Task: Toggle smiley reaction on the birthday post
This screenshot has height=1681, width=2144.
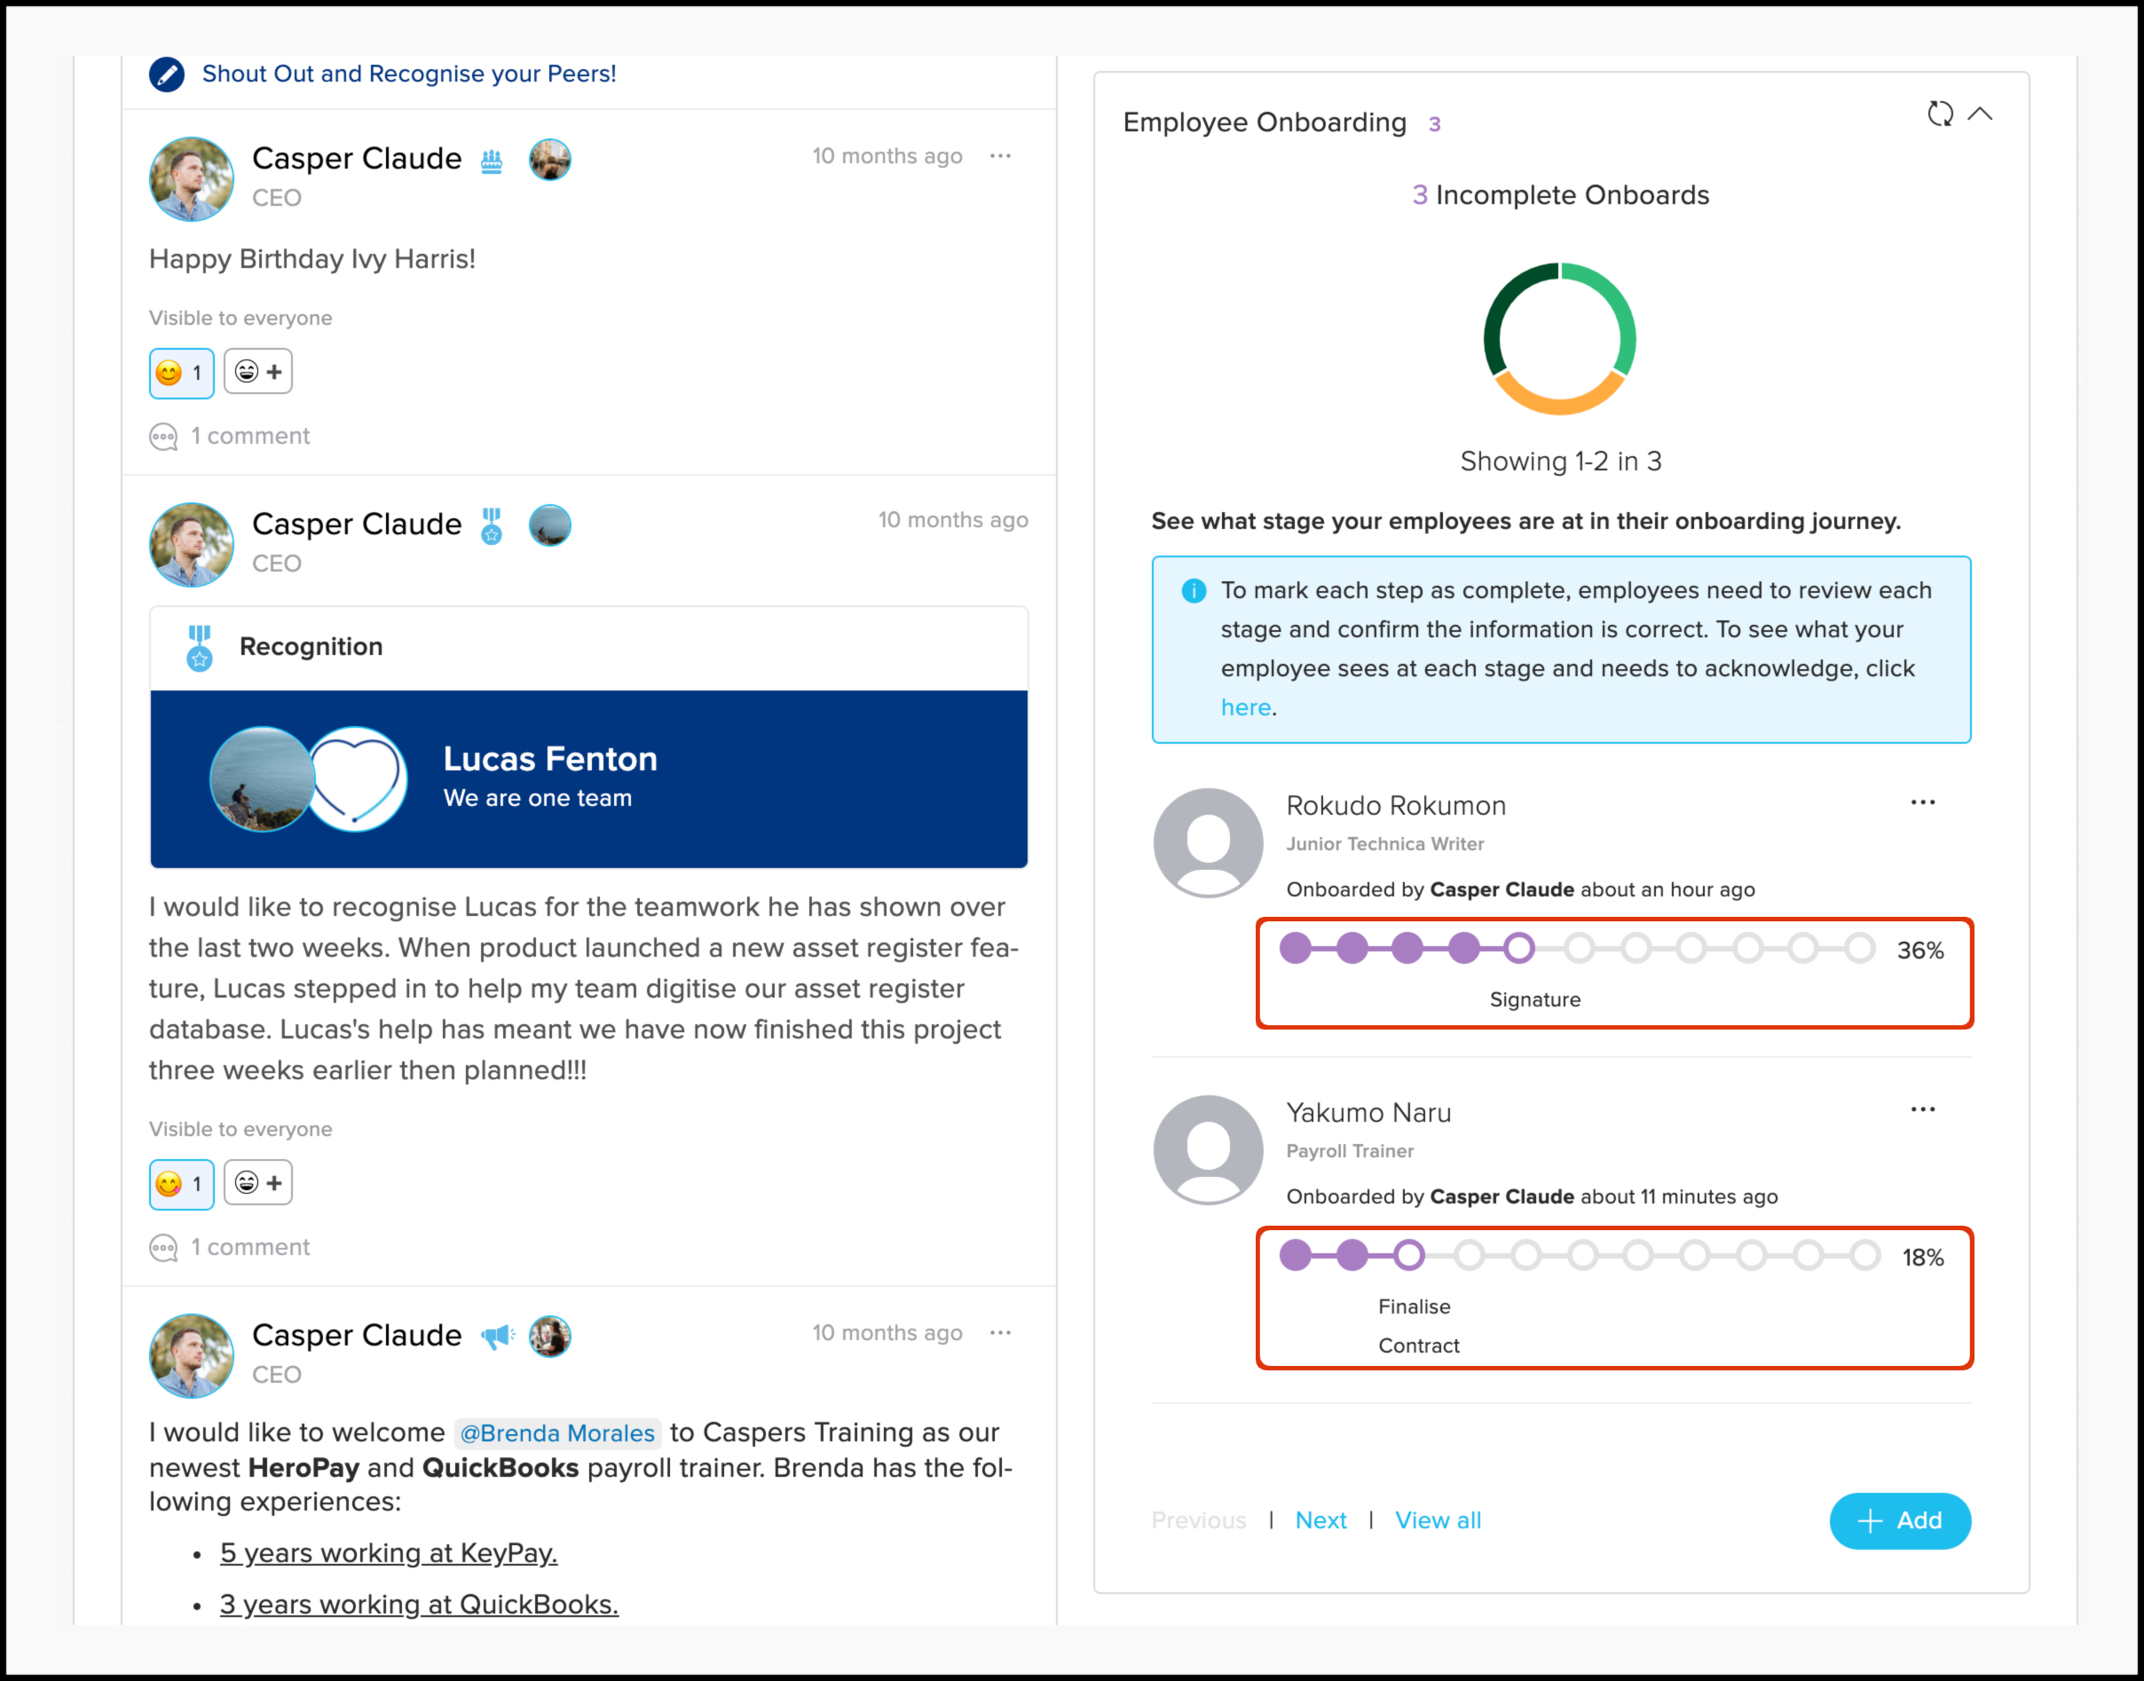Action: point(181,373)
